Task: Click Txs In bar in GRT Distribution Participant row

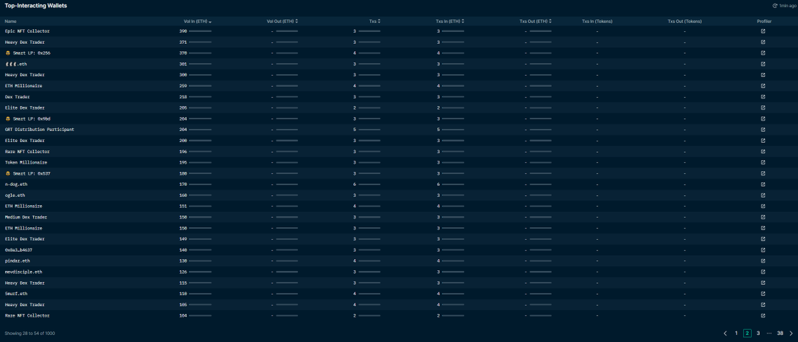Action: click(x=453, y=129)
